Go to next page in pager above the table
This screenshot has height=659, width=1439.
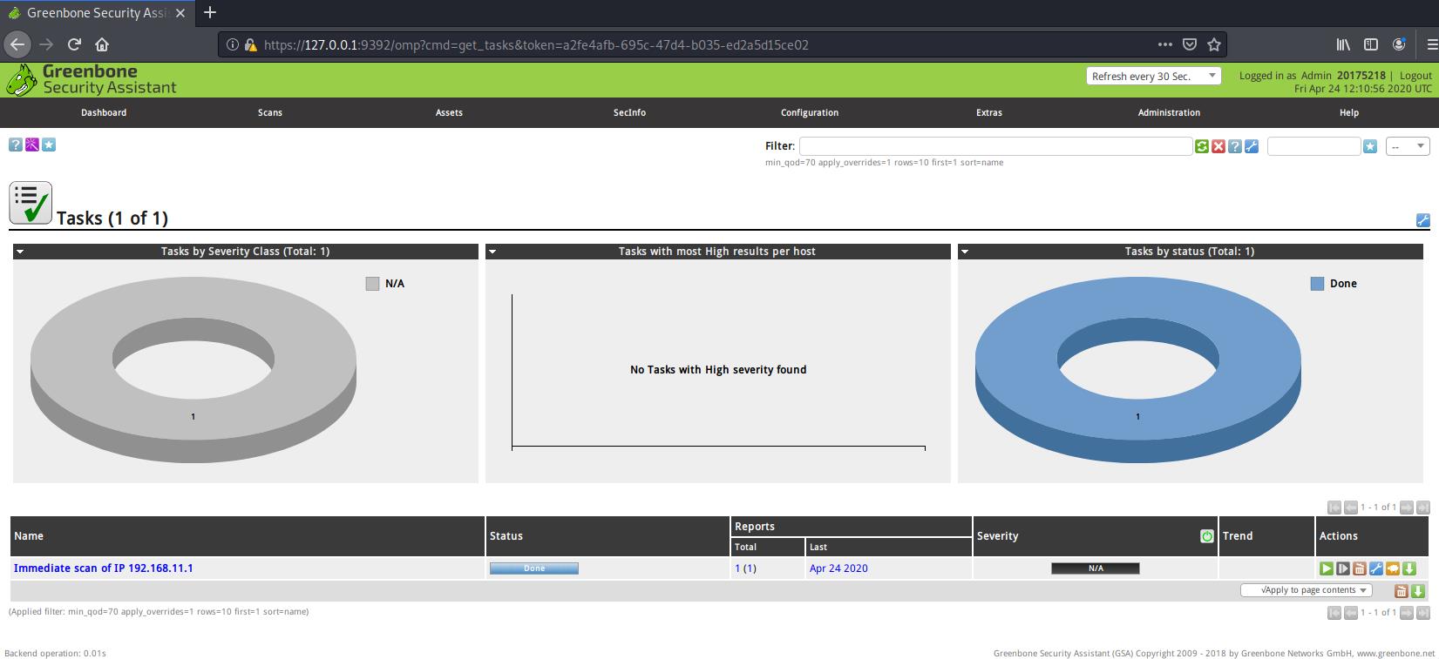pos(1407,508)
